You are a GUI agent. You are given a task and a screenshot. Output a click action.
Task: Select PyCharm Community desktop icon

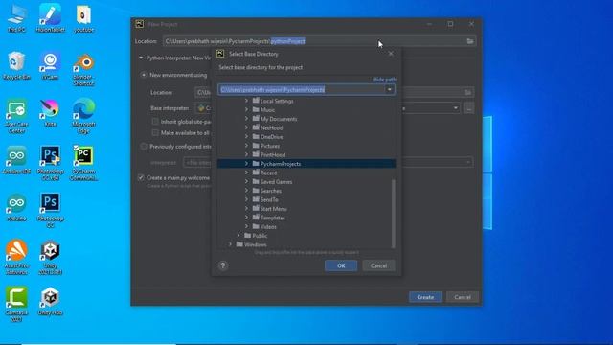pos(83,163)
